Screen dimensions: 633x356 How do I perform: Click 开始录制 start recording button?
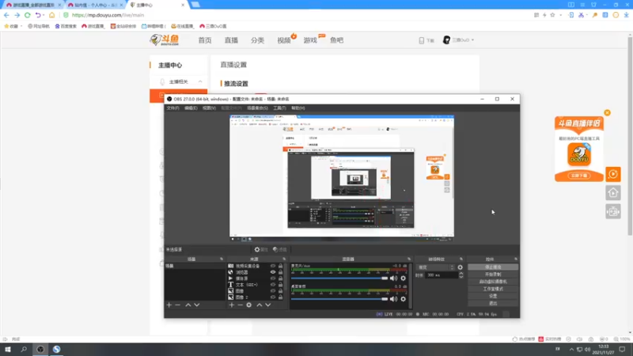[x=493, y=275]
